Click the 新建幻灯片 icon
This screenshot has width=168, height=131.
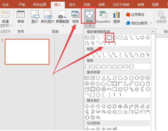(x=5, y=14)
